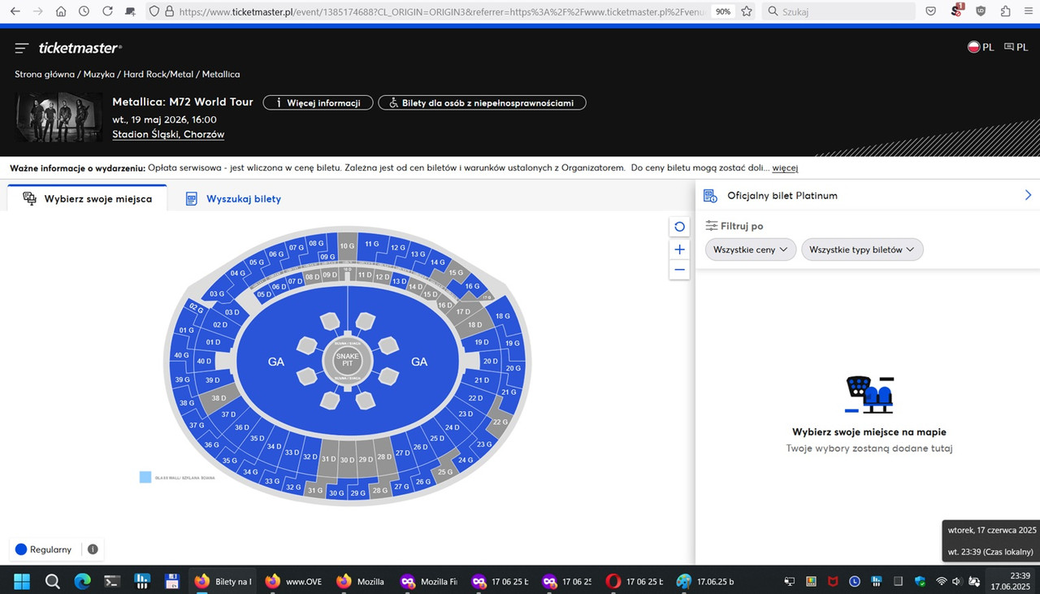Select left GA section on map
This screenshot has width=1040, height=594.
click(276, 362)
